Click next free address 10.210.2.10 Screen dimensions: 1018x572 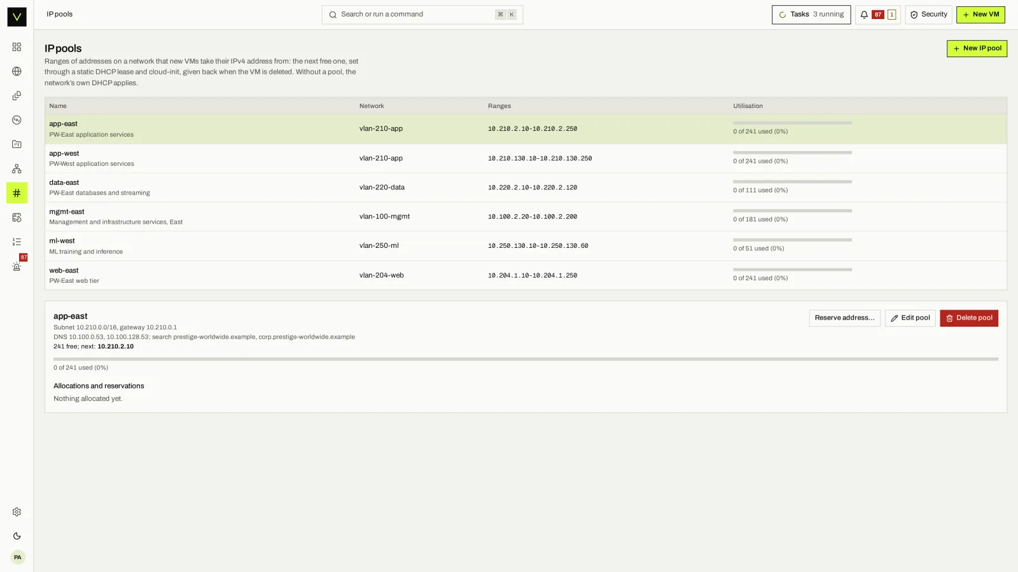click(115, 346)
